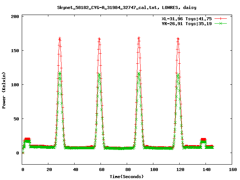The width and height of the screenshot is (240, 180).
Task: Click the red peak near 120 seconds
Action: click(x=178, y=38)
